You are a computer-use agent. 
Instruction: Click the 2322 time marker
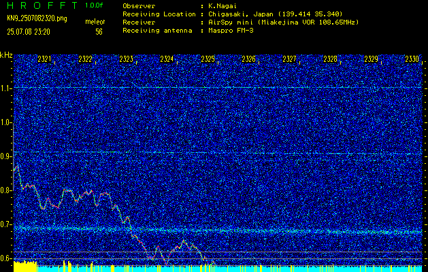(85, 59)
